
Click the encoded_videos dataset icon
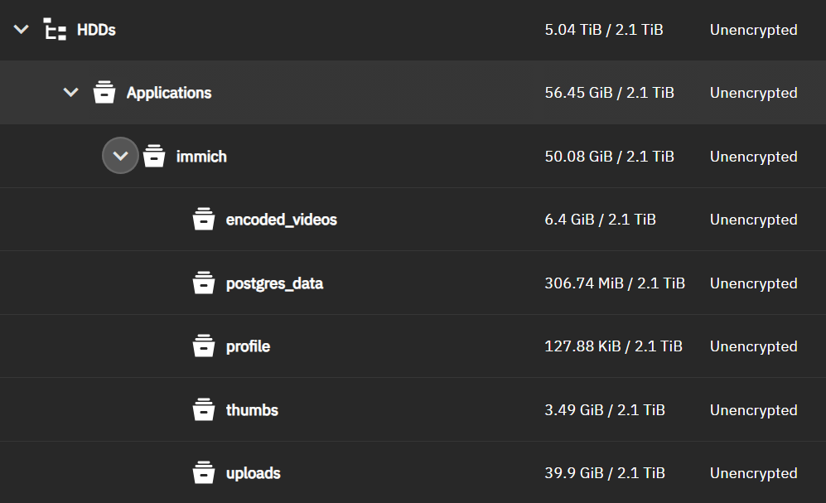204,219
